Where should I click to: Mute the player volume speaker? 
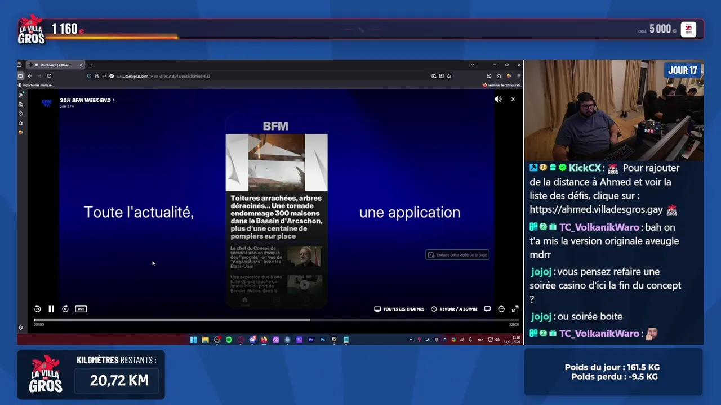point(498,99)
